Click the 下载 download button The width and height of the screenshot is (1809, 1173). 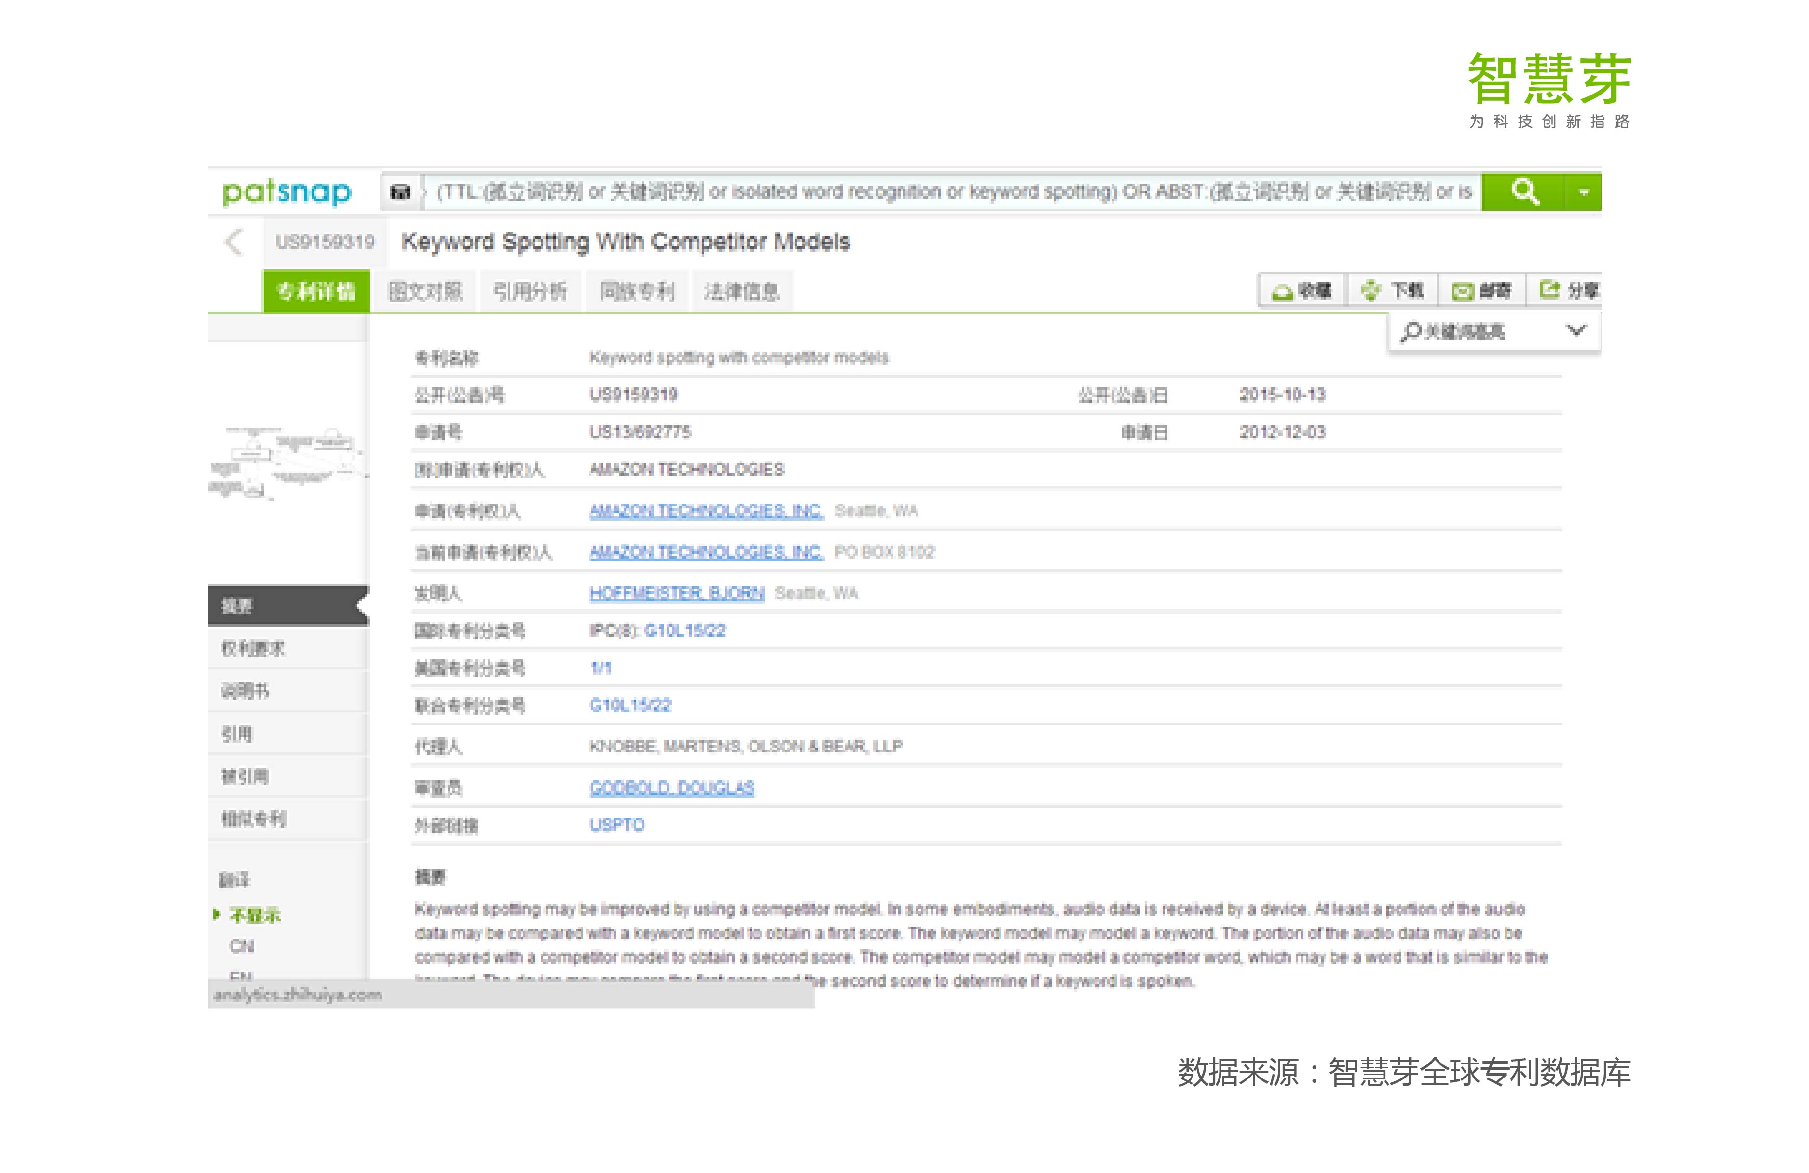[1393, 290]
